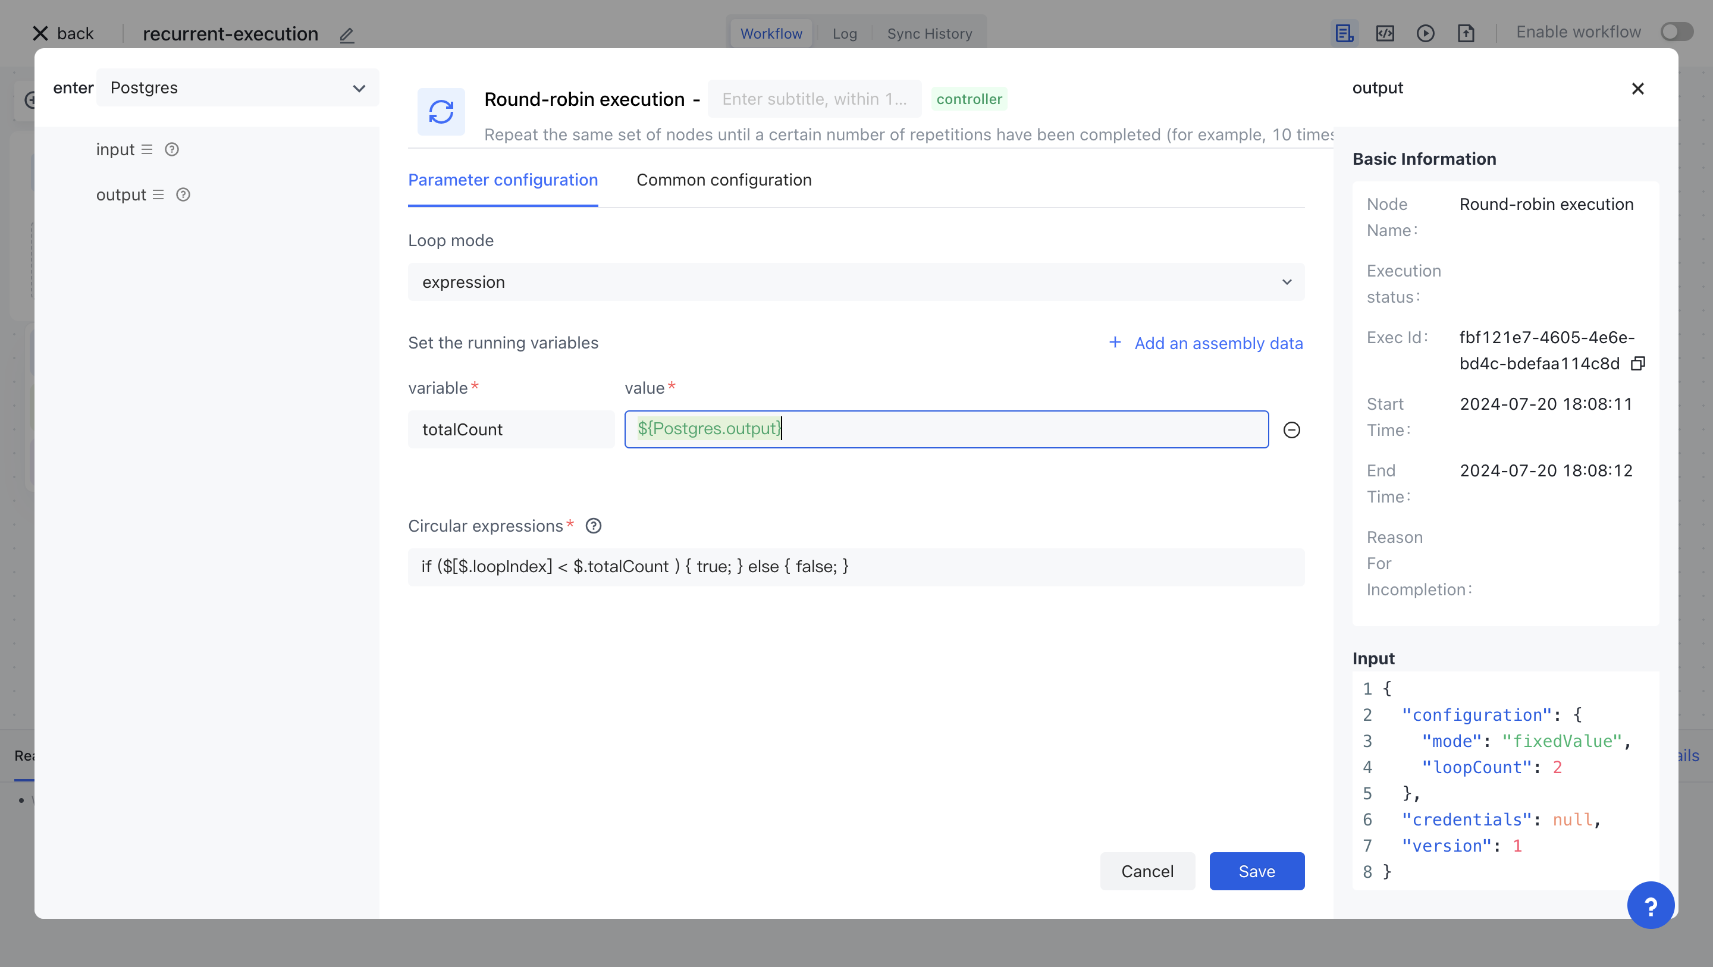Click the floating question mark help button
Viewport: 1713px width, 967px height.
click(x=1651, y=905)
